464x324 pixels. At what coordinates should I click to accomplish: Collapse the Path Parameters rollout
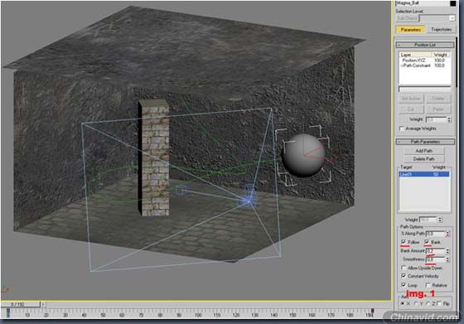[425, 142]
